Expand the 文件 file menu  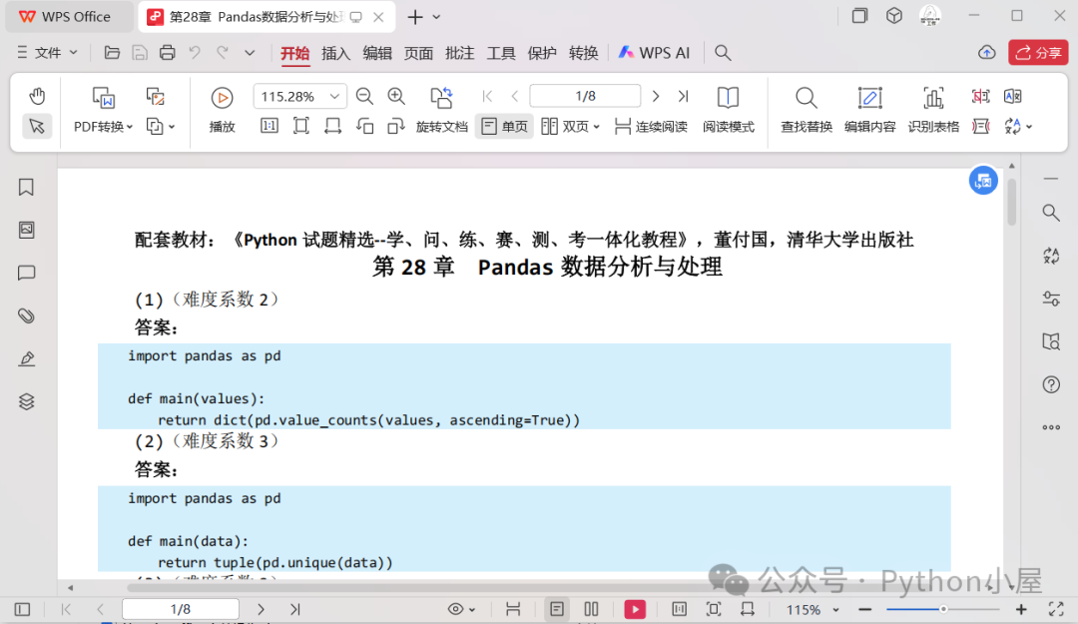coord(47,52)
